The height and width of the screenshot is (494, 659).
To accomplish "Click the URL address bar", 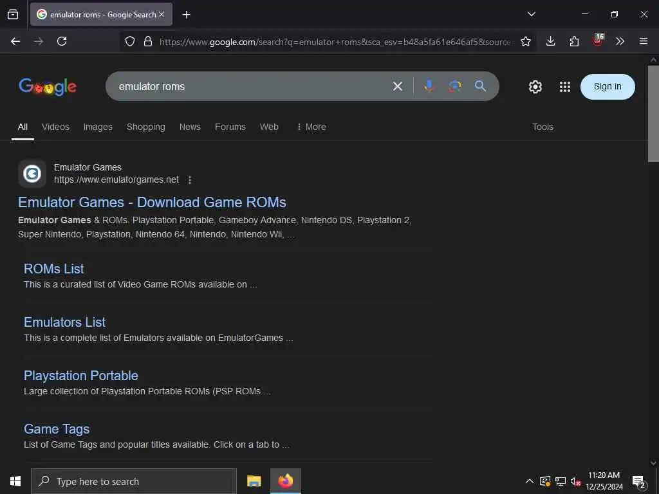I will click(335, 42).
